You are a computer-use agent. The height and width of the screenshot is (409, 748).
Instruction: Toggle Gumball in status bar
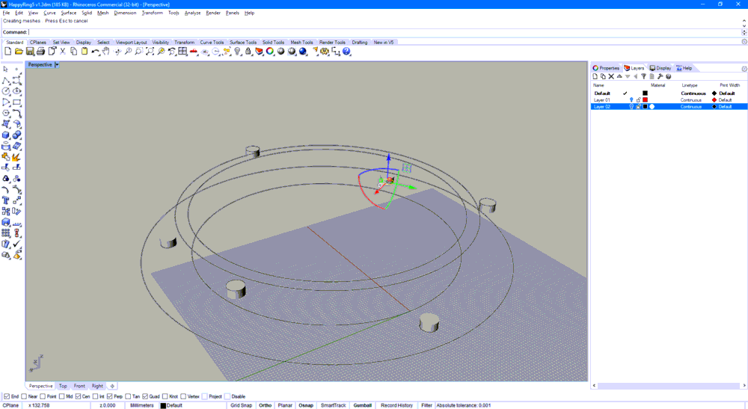click(x=363, y=405)
